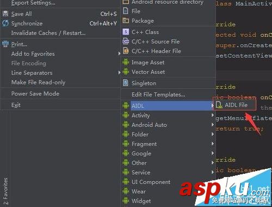The width and height of the screenshot is (272, 207).
Task: Expand the Add to Favorites submenu arrow
Action: point(119,53)
